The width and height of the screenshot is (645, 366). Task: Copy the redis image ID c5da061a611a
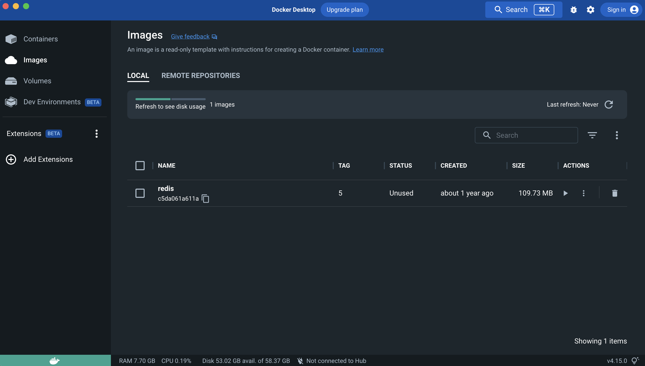[205, 199]
